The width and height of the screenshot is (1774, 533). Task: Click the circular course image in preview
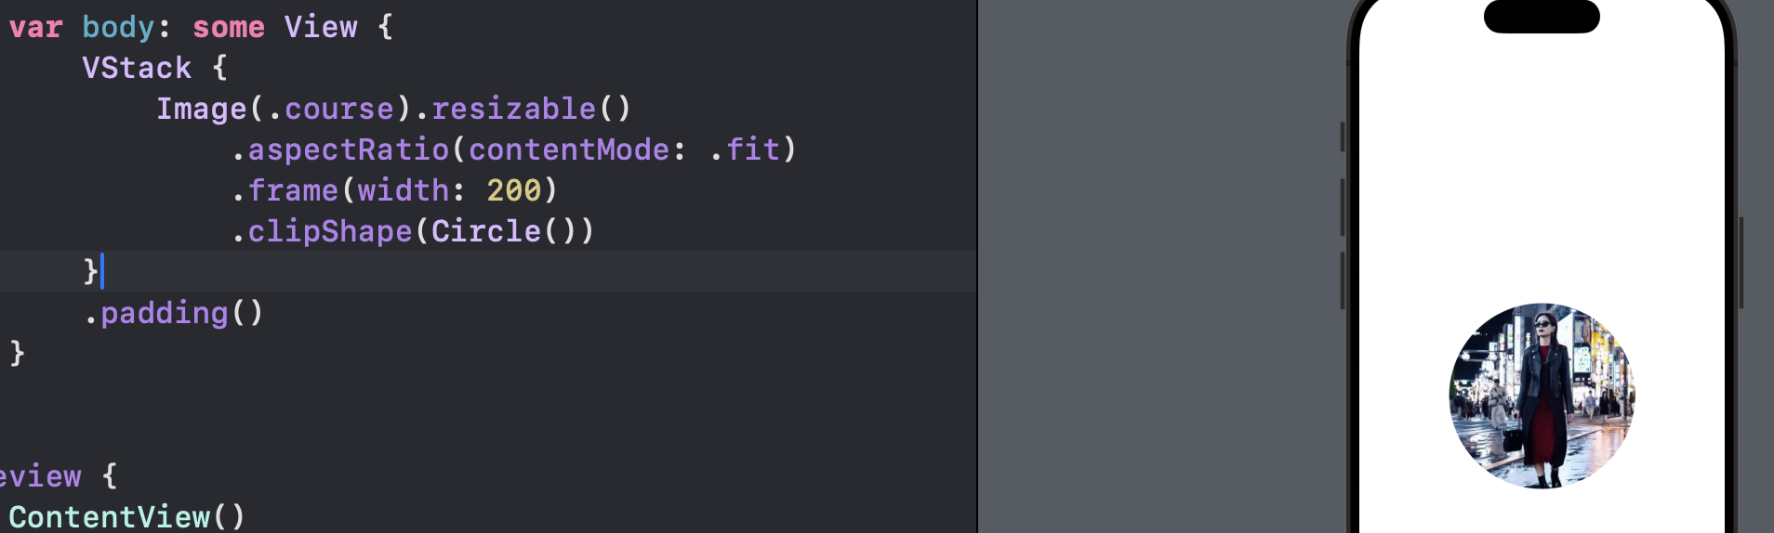(1542, 396)
